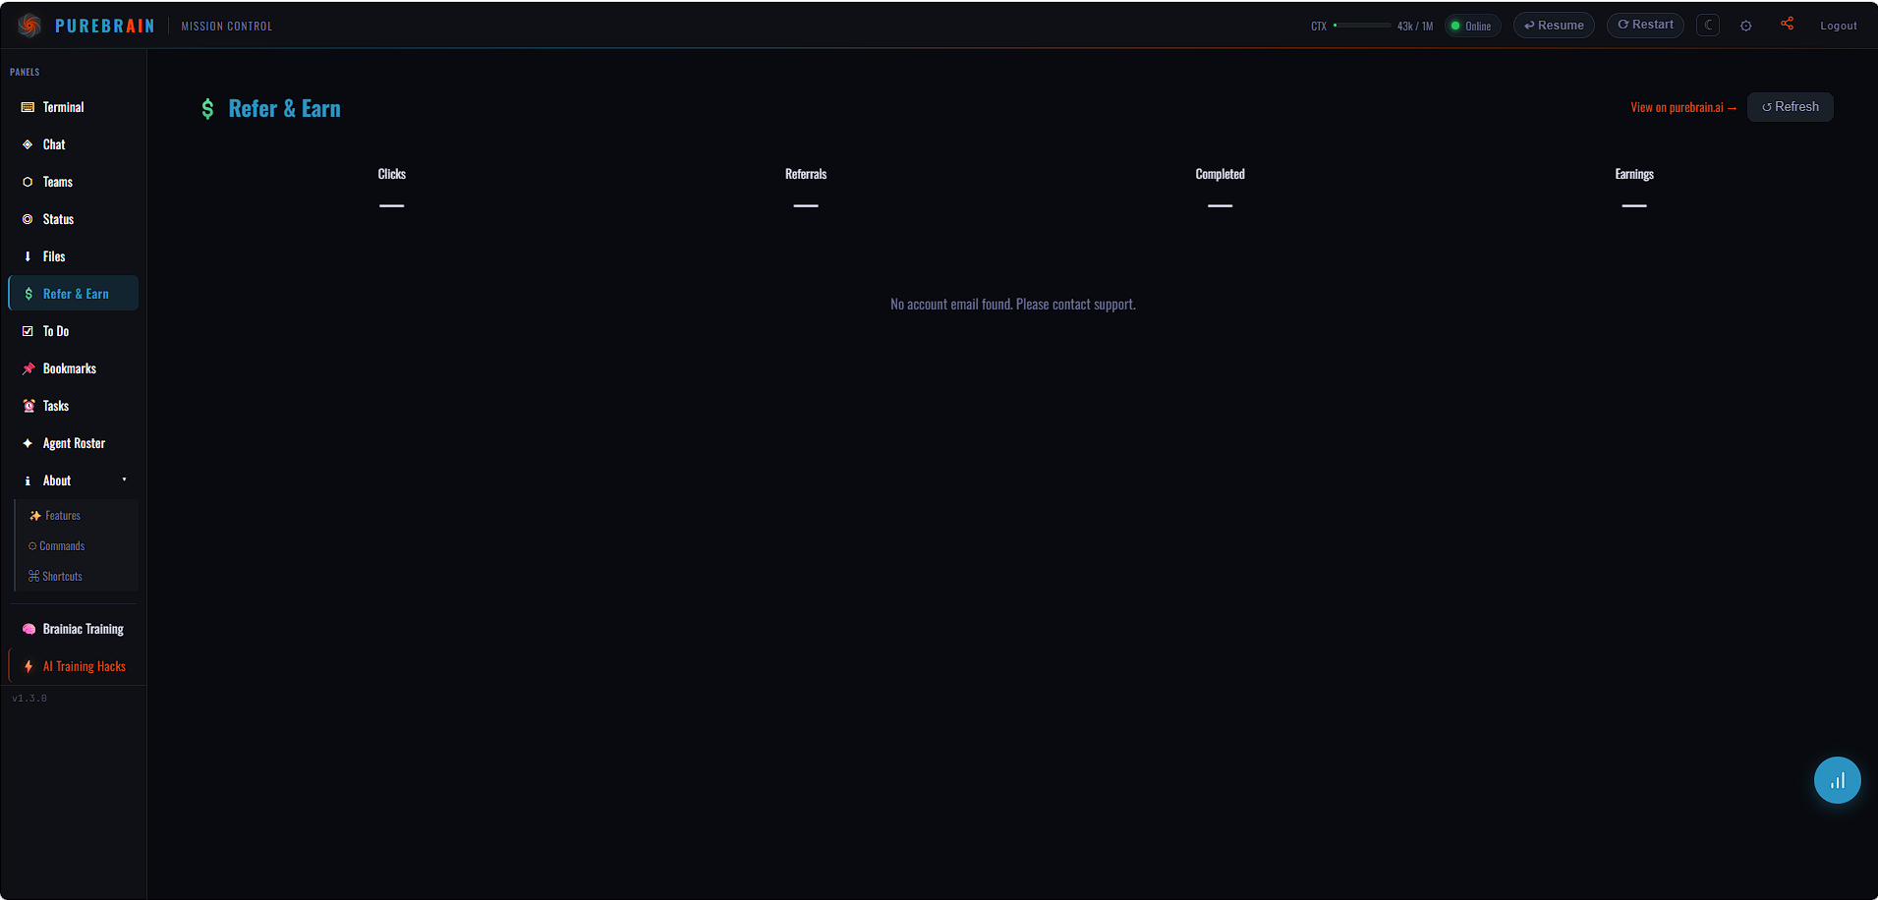Click the Chat diamond icon
The image size is (1878, 900).
click(x=28, y=144)
